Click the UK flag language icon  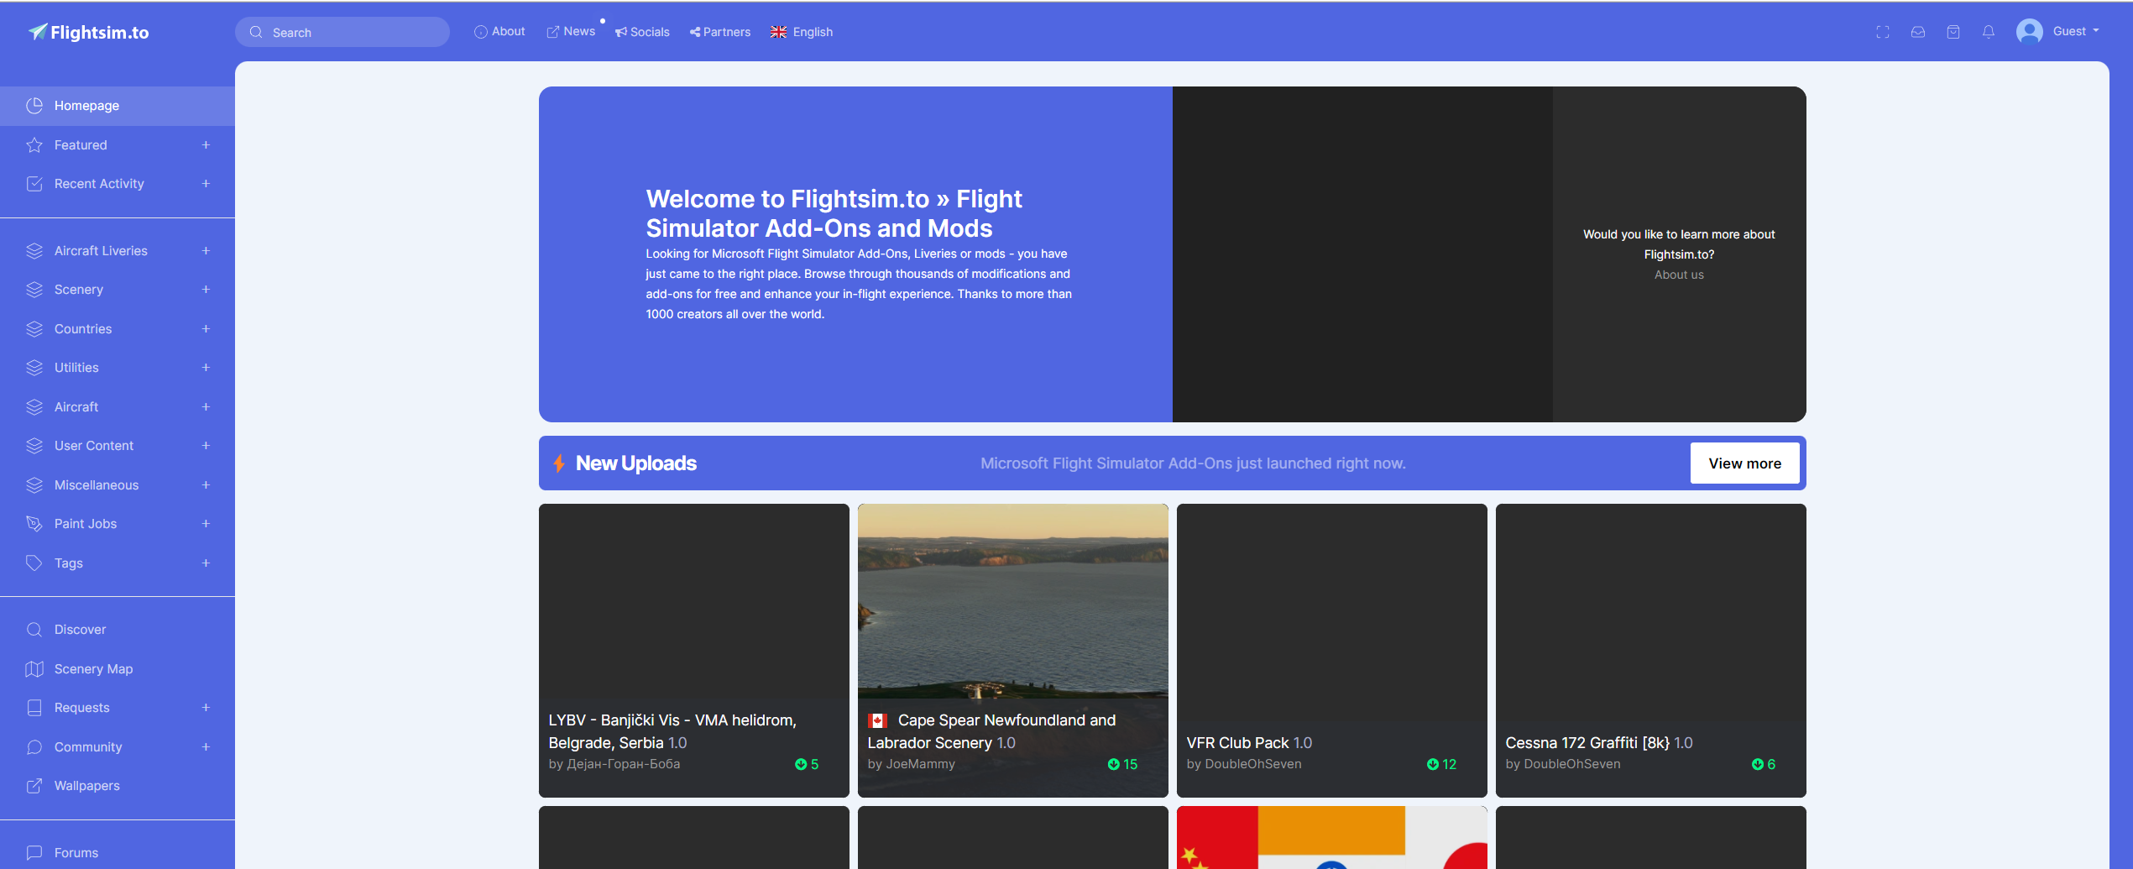[779, 32]
